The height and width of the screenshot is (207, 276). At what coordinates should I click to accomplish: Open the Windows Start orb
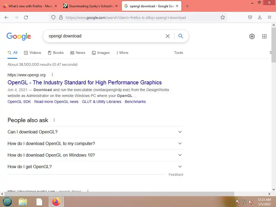pyautogui.click(x=7, y=202)
